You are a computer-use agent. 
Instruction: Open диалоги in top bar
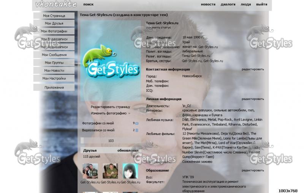228,4
